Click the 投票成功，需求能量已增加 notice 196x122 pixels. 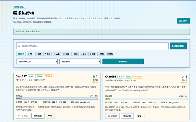click(x=101, y=31)
